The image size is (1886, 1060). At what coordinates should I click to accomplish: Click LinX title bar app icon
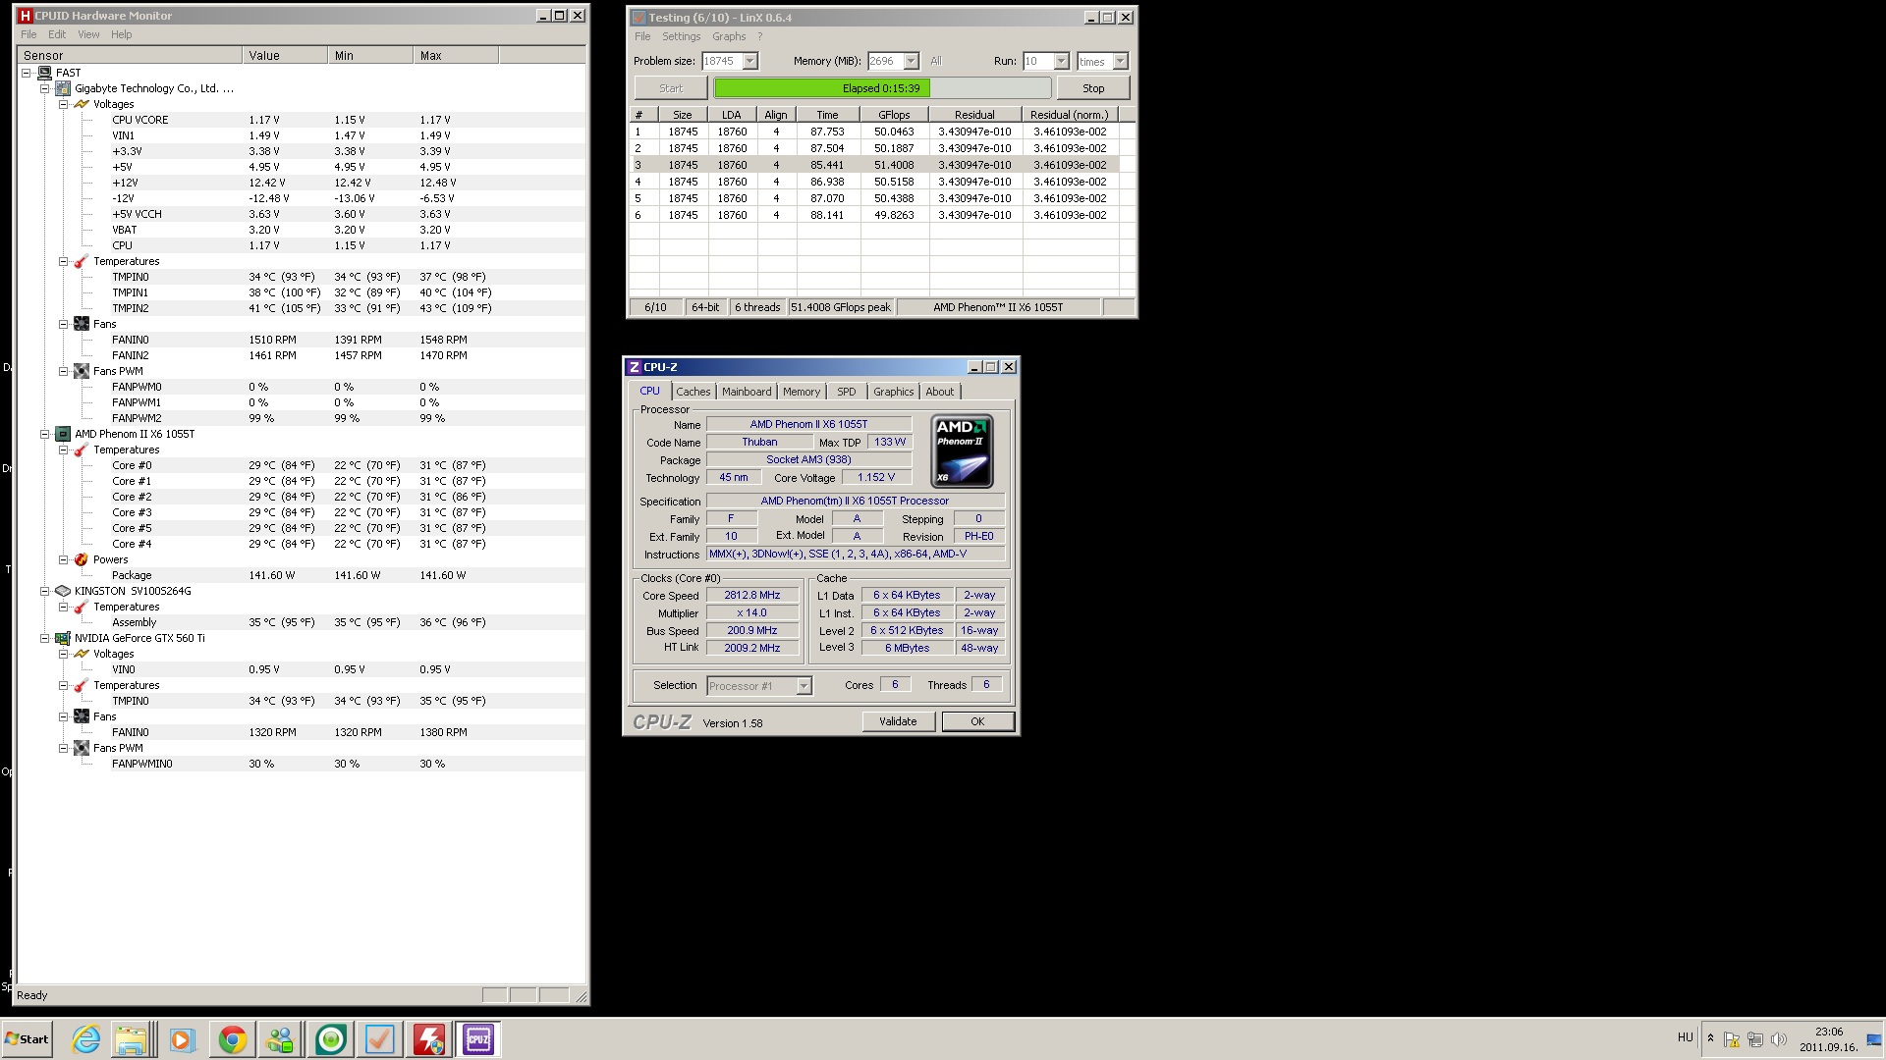638,18
